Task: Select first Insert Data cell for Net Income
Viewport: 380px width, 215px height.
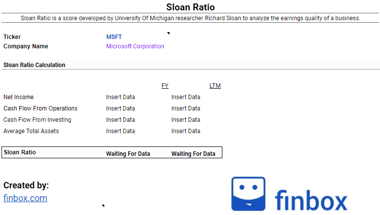Action: pos(121,97)
